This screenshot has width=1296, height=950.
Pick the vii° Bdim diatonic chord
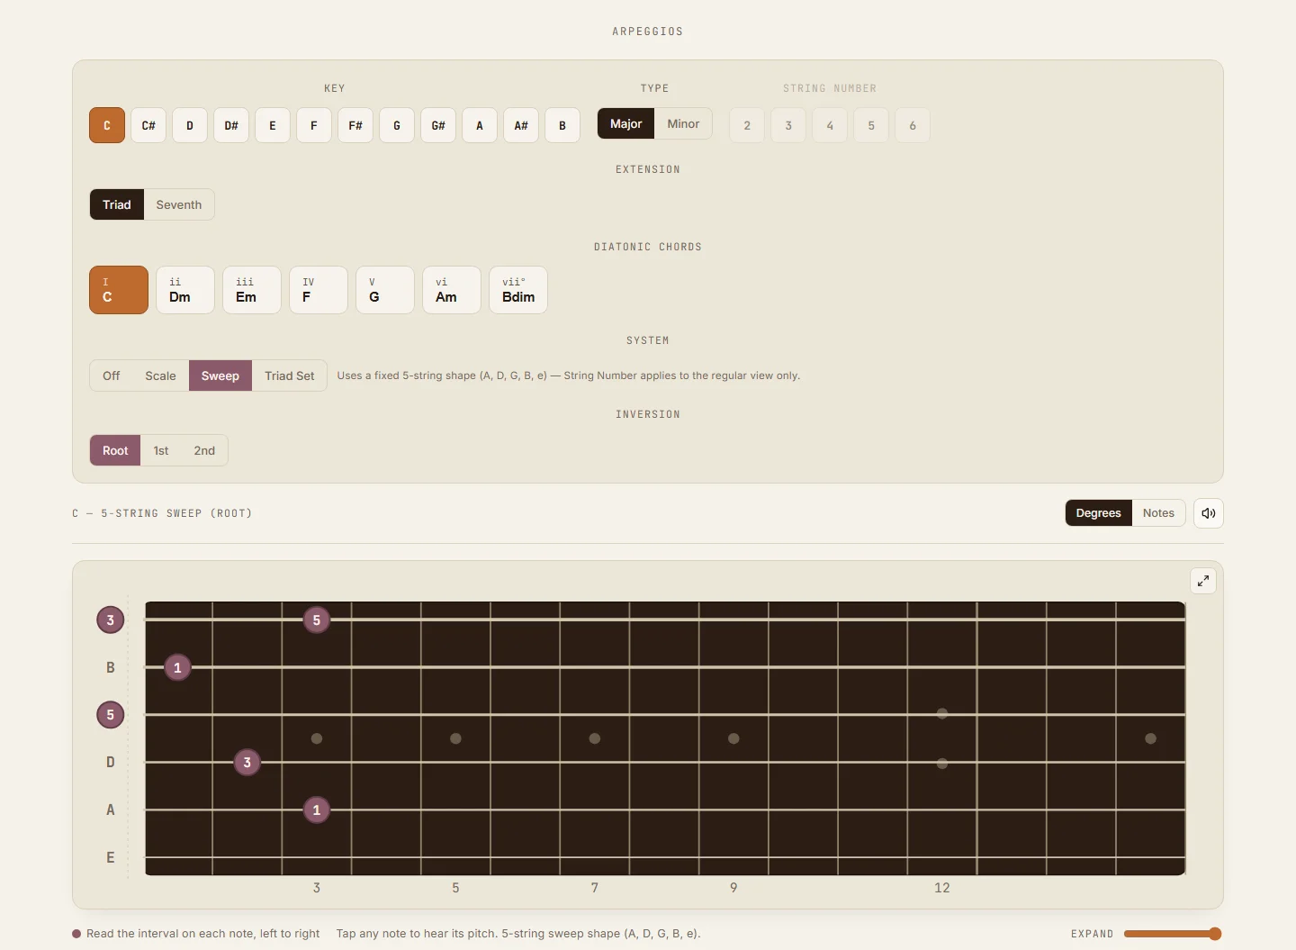[518, 290]
